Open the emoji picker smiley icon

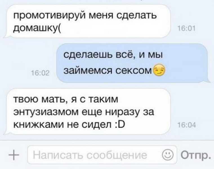(x=168, y=154)
